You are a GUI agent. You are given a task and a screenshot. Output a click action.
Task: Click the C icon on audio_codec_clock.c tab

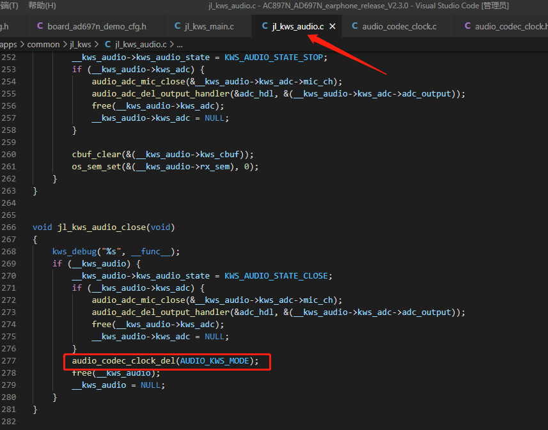click(x=355, y=26)
